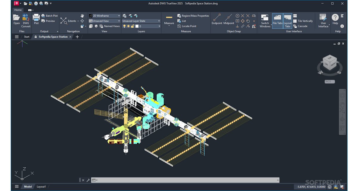Open the Unsaved Layer State dropdown
The width and height of the screenshot is (358, 191).
click(159, 21)
